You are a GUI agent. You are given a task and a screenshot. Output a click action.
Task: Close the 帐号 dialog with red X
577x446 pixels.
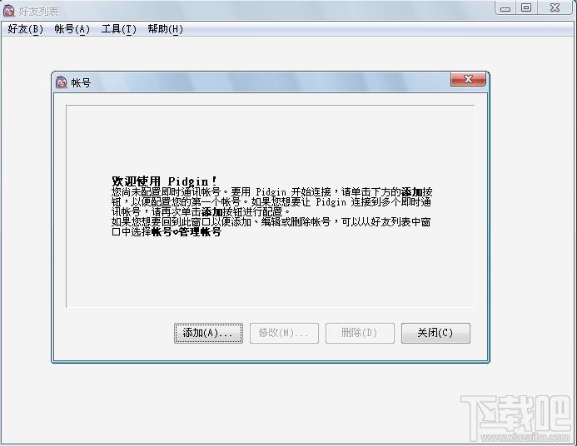pyautogui.click(x=468, y=80)
